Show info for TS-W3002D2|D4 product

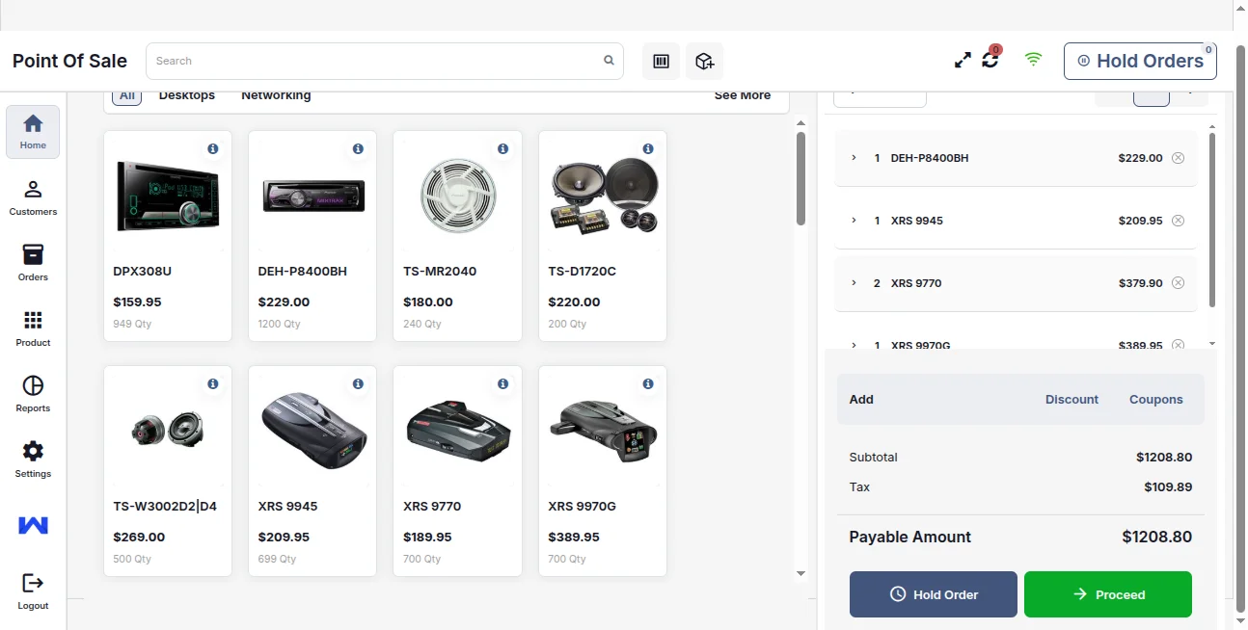point(213,383)
